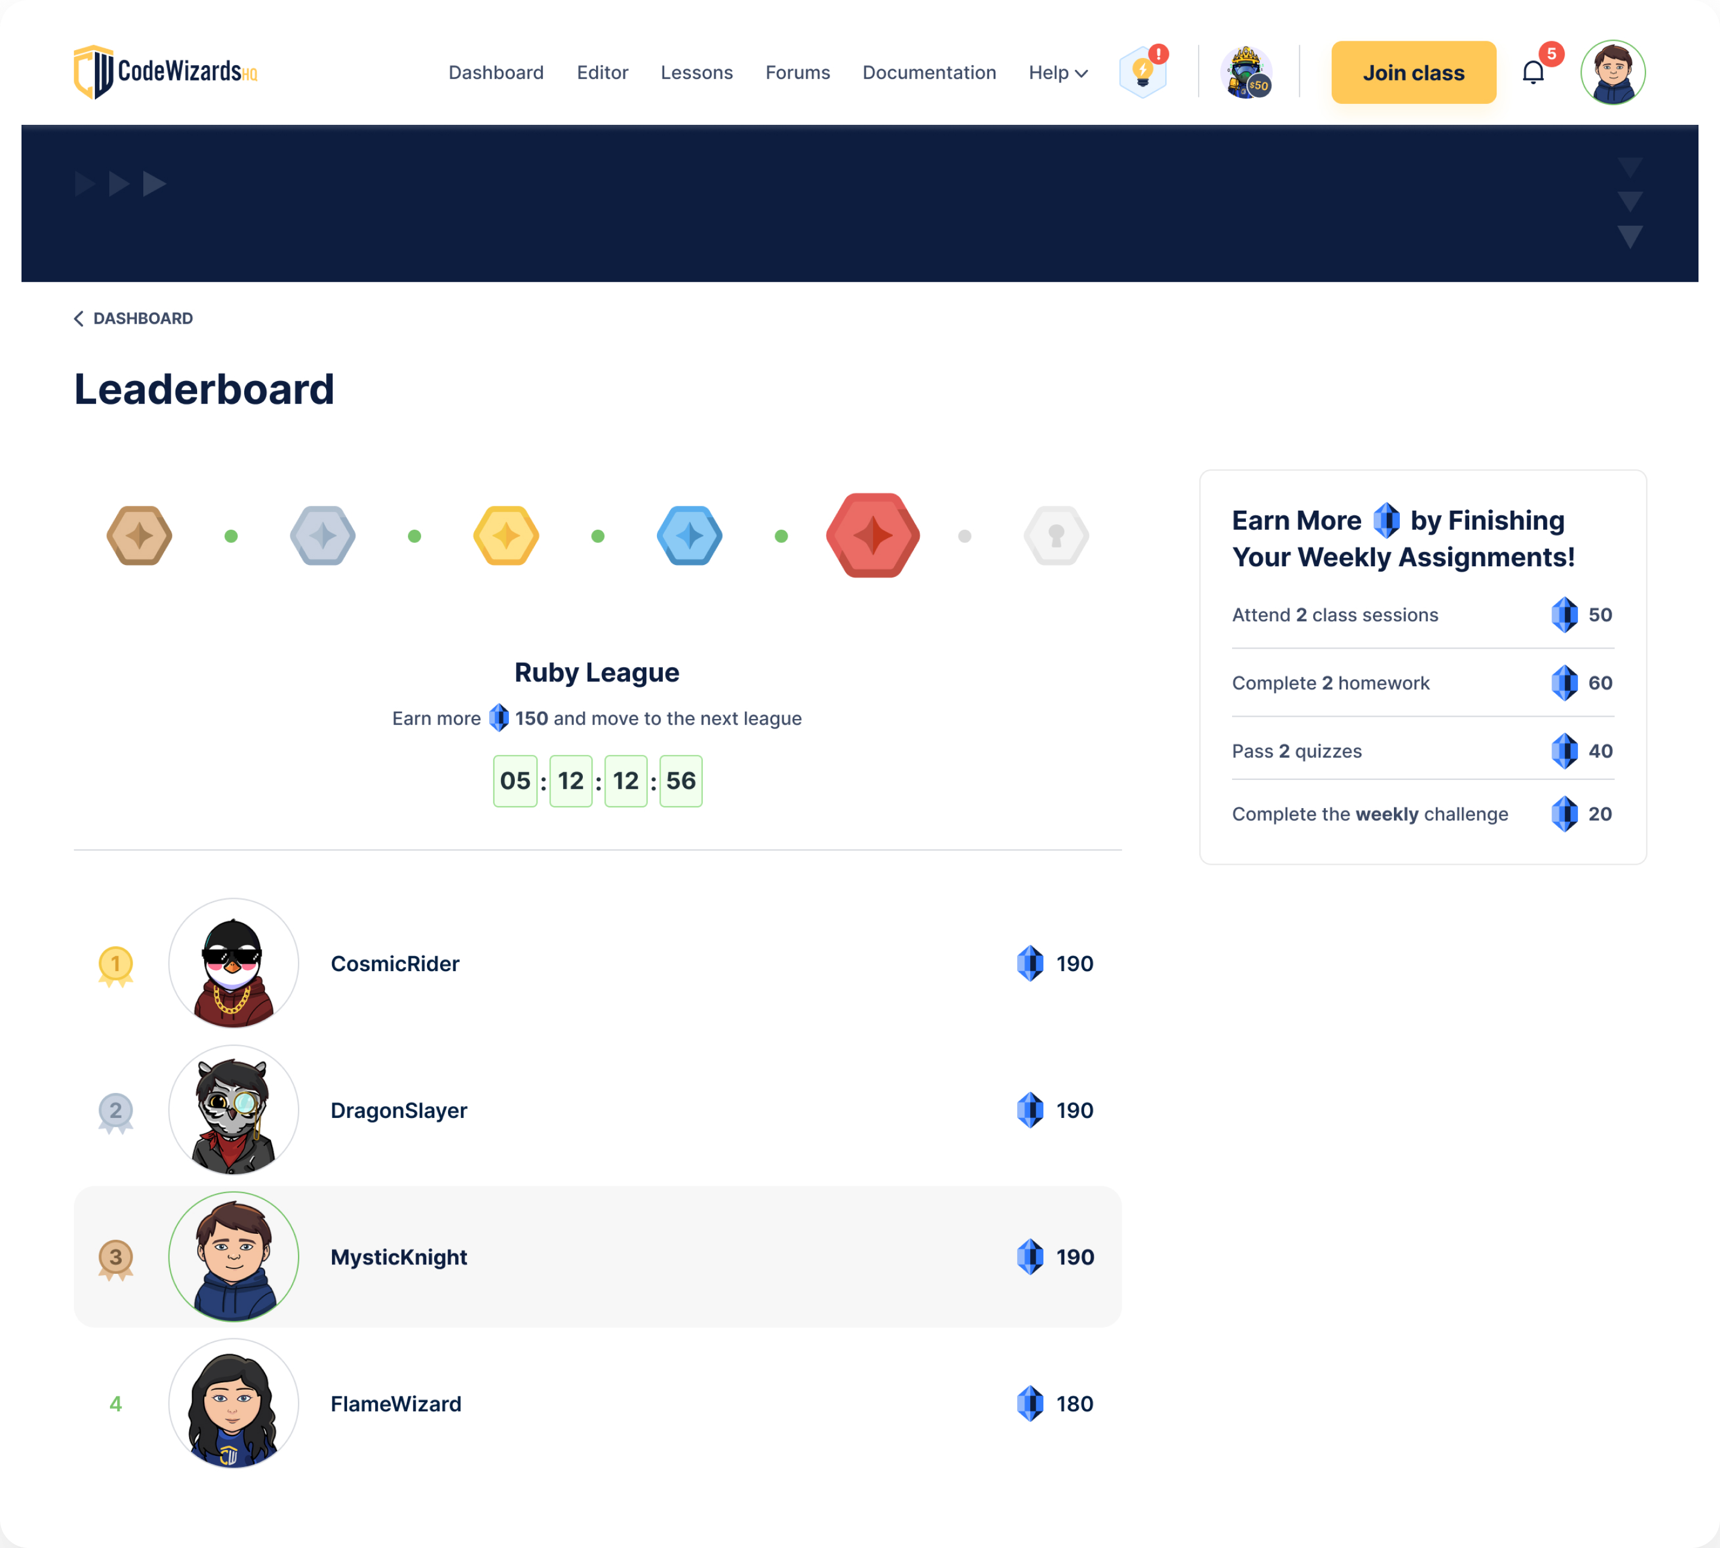Select the blue sapphire league badge
Screen dimensions: 1720x1548
click(x=690, y=536)
